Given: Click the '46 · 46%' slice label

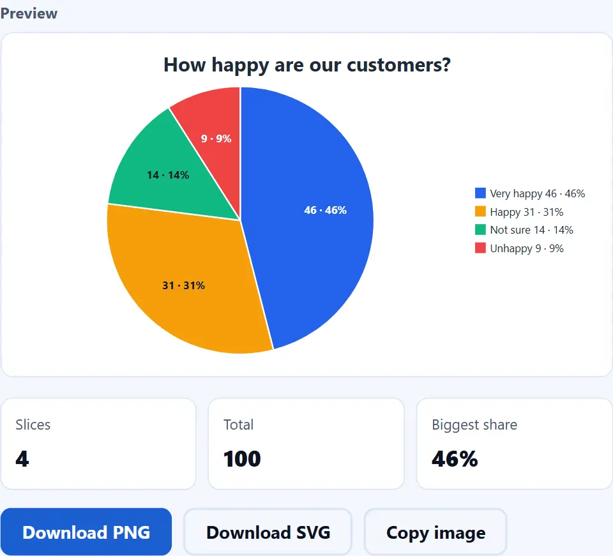Looking at the screenshot, I should pyautogui.click(x=325, y=210).
